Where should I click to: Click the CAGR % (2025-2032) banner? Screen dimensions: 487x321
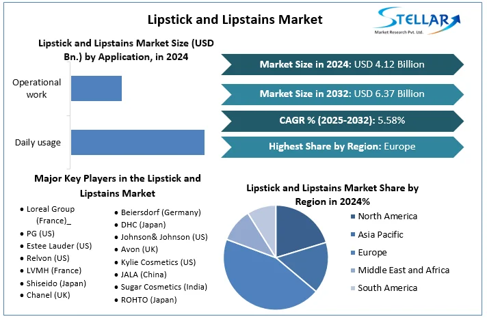(342, 120)
